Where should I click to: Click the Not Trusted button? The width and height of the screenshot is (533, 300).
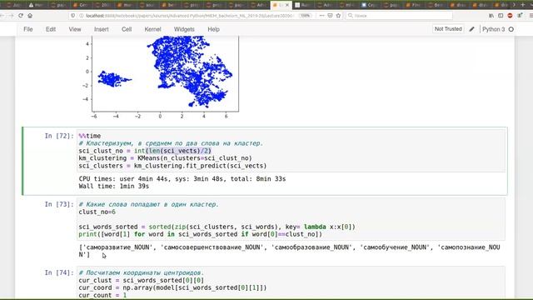(x=448, y=29)
